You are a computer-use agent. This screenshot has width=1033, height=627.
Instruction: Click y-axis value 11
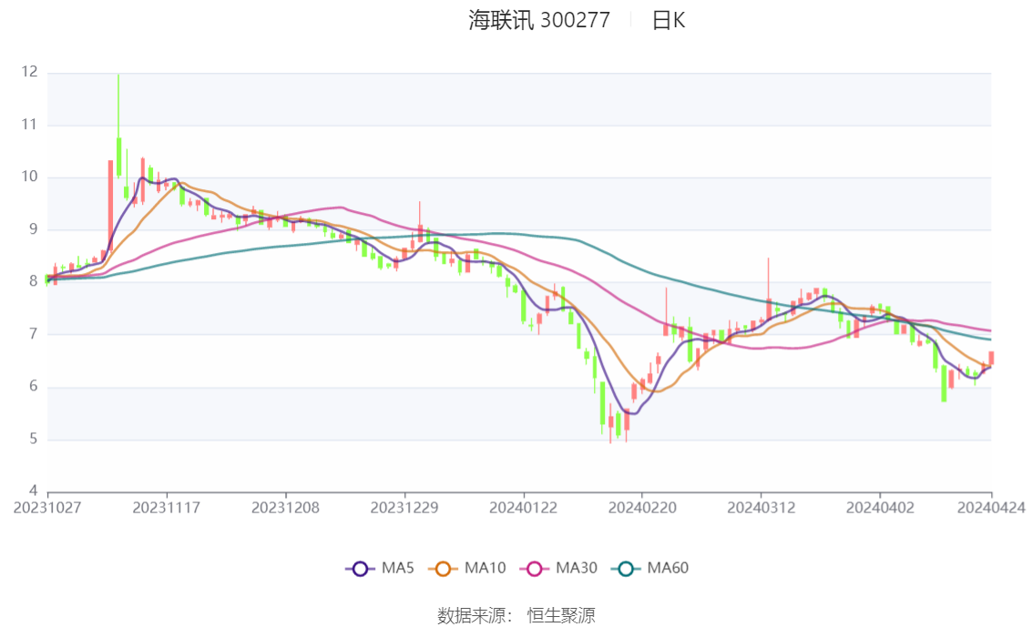coord(30,125)
